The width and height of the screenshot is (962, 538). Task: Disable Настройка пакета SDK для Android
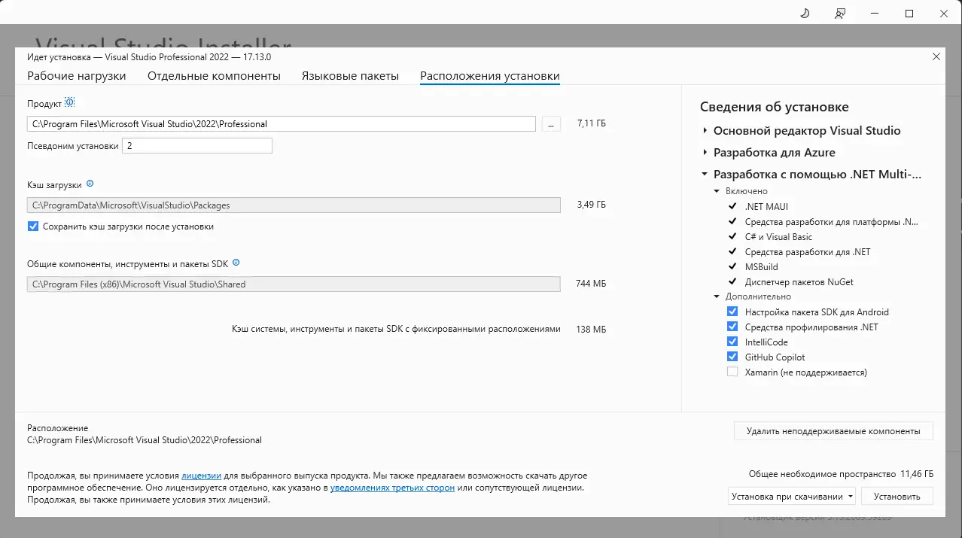pos(732,311)
